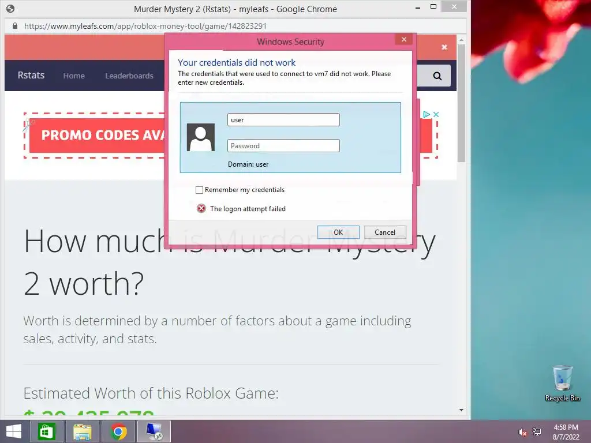Click the Your credentials did not work heading
Screen dimensions: 591x443
(237, 62)
